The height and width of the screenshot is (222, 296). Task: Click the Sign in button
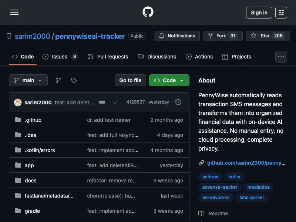click(x=259, y=13)
